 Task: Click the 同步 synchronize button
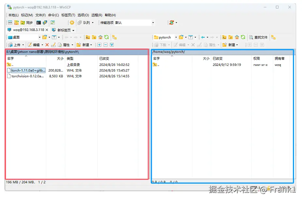(27, 23)
